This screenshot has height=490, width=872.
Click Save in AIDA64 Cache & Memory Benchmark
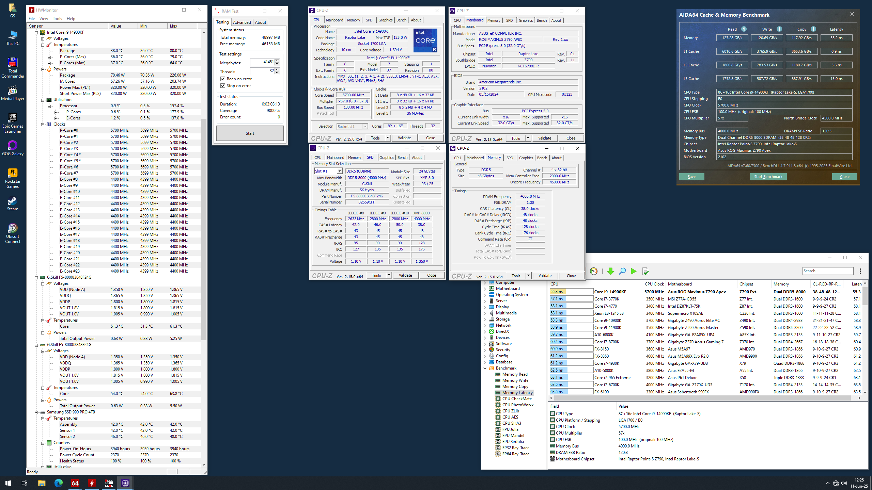click(x=691, y=177)
